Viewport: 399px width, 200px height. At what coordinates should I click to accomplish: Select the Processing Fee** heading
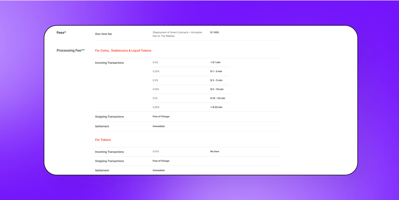70,50
